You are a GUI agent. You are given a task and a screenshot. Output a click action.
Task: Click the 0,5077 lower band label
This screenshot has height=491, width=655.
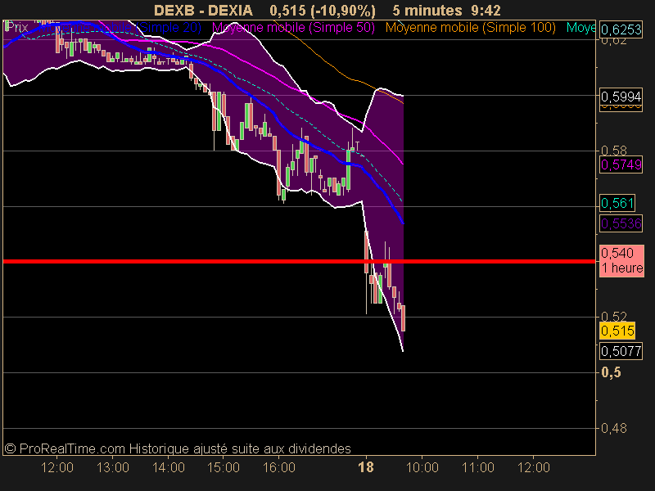(621, 352)
